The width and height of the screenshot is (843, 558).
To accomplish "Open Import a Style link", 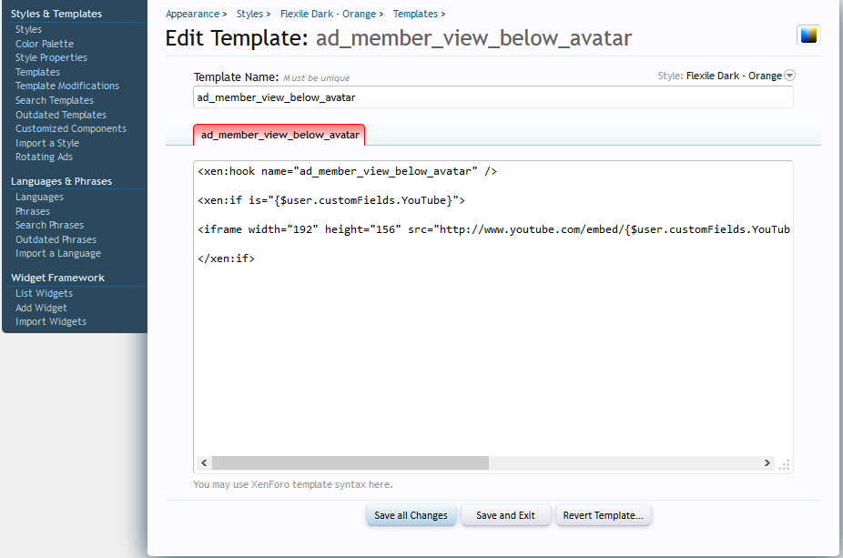I will [x=47, y=143].
